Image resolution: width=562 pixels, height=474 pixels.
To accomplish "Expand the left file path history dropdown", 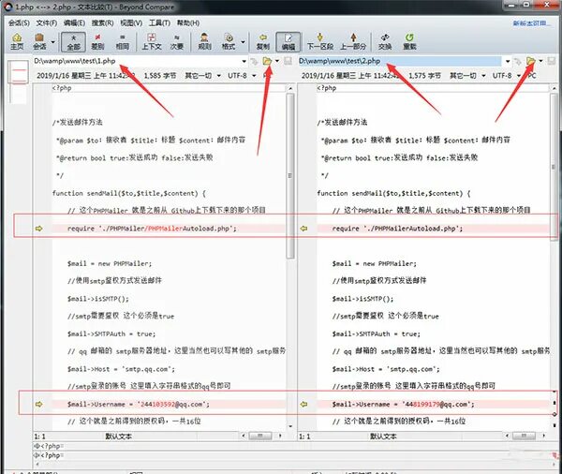I will tap(244, 61).
